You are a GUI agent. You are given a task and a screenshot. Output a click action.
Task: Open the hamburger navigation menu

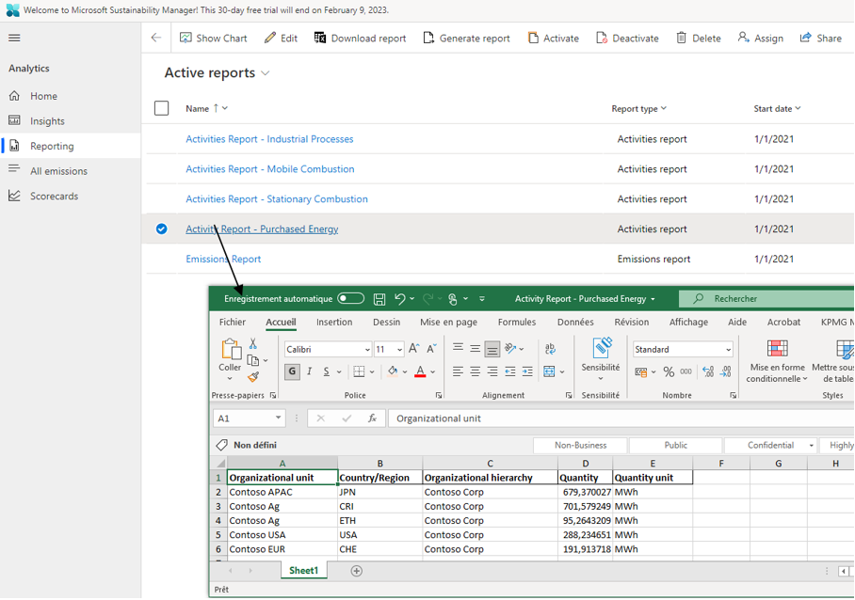pyautogui.click(x=14, y=38)
